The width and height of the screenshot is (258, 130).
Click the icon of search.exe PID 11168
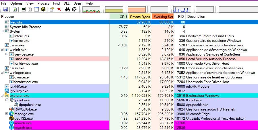11,123
